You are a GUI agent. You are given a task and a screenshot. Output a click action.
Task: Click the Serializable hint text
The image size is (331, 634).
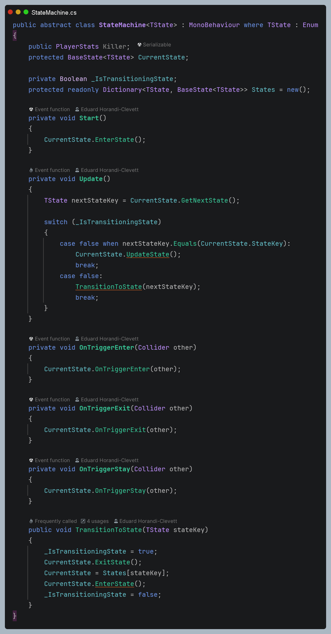pos(157,45)
